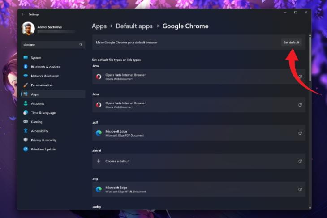Click the user profile avatar
The width and height of the screenshot is (327, 218).
click(28, 29)
